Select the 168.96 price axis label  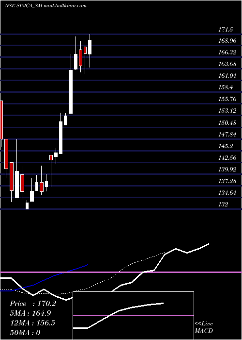pyautogui.click(x=227, y=41)
